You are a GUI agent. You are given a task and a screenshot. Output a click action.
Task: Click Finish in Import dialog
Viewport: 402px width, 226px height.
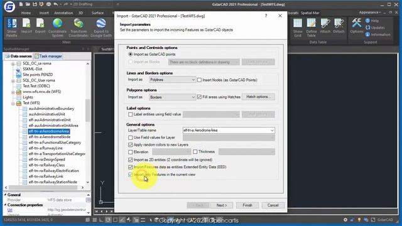(x=247, y=205)
